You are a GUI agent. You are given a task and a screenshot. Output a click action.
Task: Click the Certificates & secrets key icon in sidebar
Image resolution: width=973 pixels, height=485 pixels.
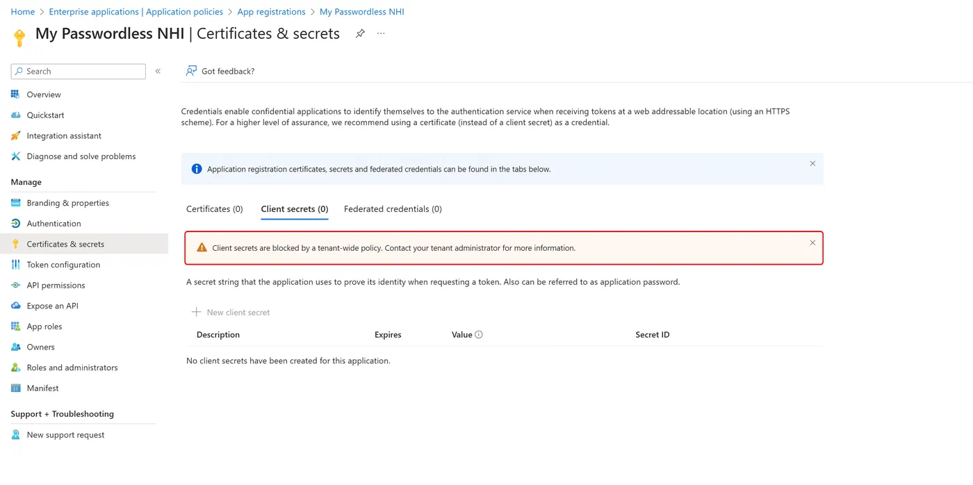coord(15,244)
